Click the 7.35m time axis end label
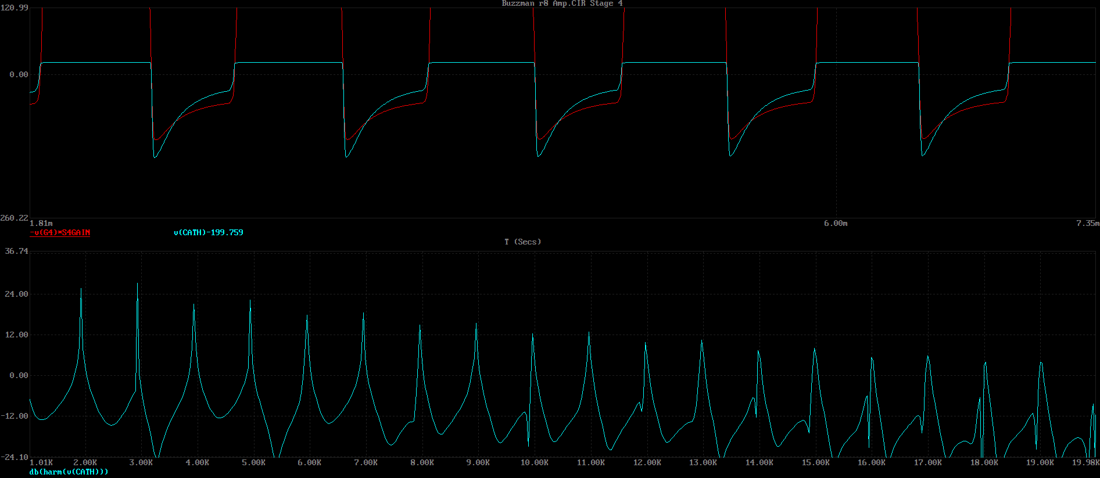 coord(1087,223)
